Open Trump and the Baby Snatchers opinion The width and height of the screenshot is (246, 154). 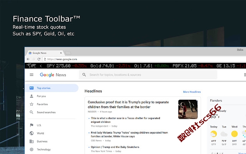[x=115, y=147]
